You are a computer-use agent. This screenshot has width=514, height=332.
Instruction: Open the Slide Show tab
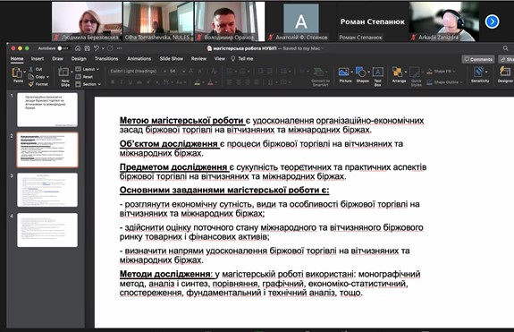point(171,59)
